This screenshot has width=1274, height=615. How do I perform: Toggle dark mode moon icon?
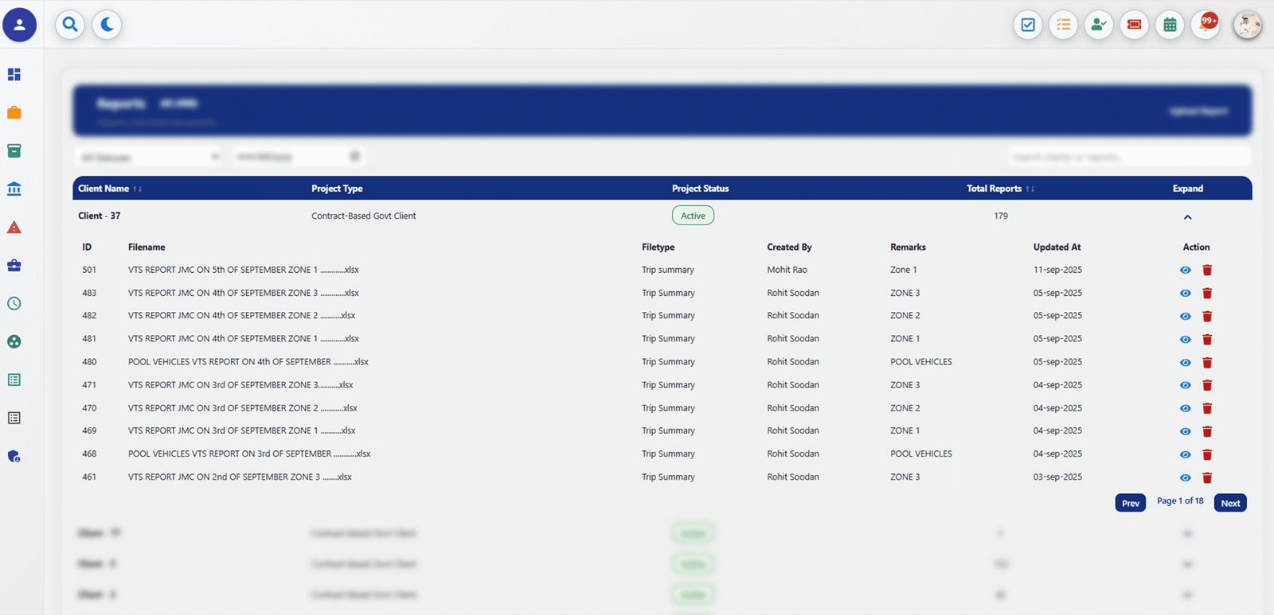(x=107, y=25)
